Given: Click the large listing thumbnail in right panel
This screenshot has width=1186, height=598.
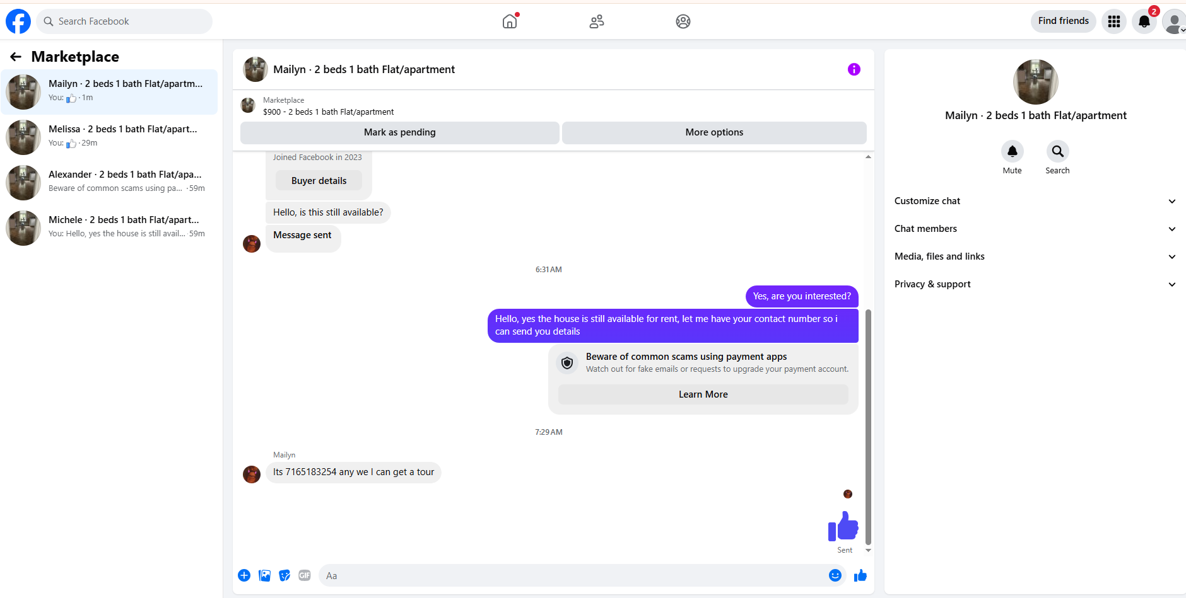Looking at the screenshot, I should click(1035, 82).
